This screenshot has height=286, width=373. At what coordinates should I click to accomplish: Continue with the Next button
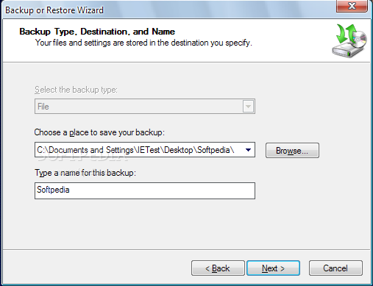(273, 268)
